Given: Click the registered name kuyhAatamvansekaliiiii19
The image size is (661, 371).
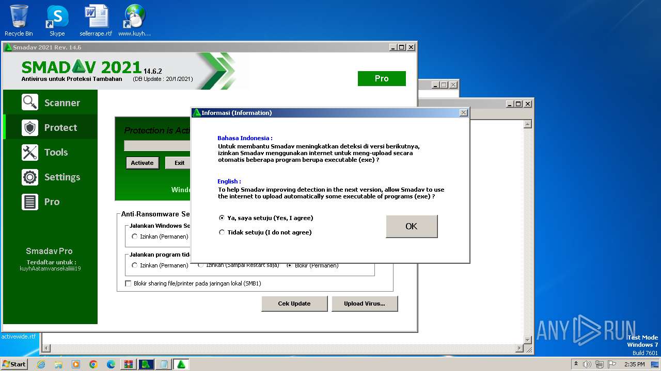Looking at the screenshot, I should 50,268.
